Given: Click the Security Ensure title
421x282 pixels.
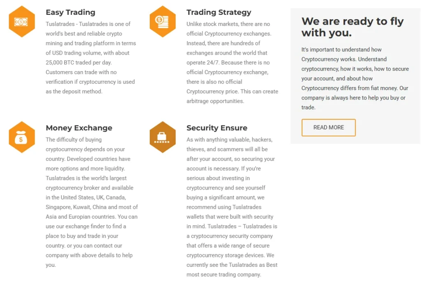Looking at the screenshot, I should (x=217, y=128).
